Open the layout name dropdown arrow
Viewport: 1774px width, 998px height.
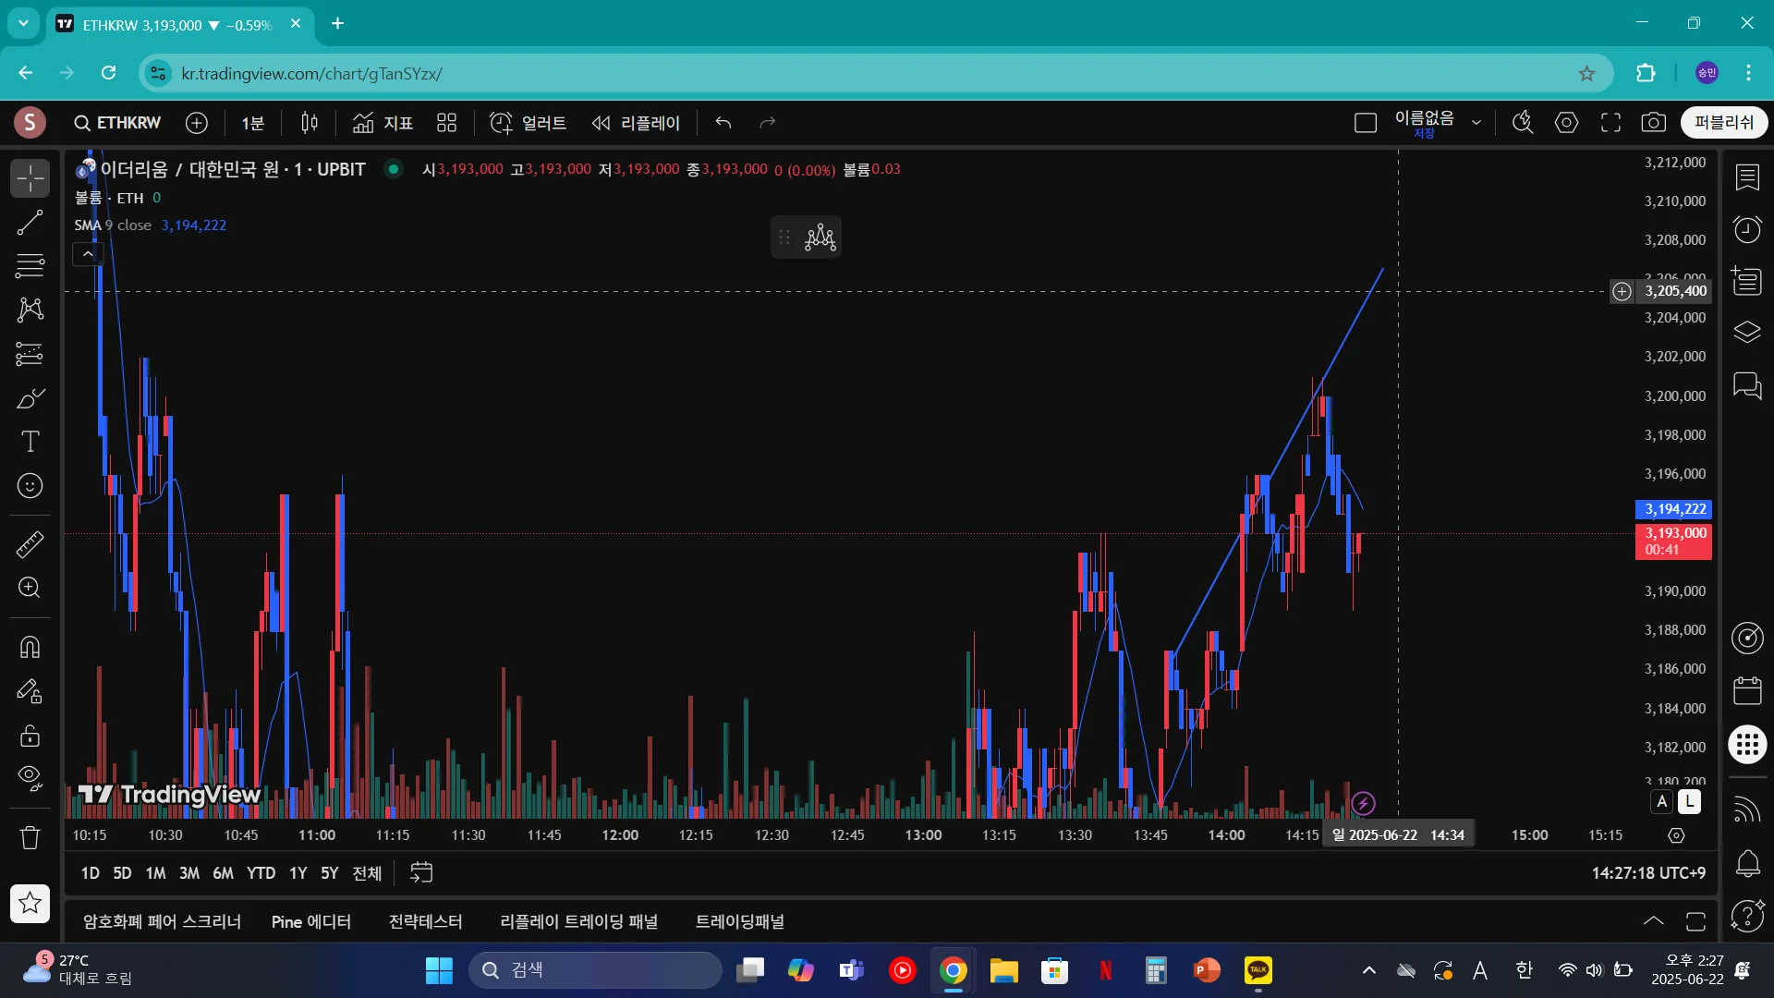(1476, 123)
